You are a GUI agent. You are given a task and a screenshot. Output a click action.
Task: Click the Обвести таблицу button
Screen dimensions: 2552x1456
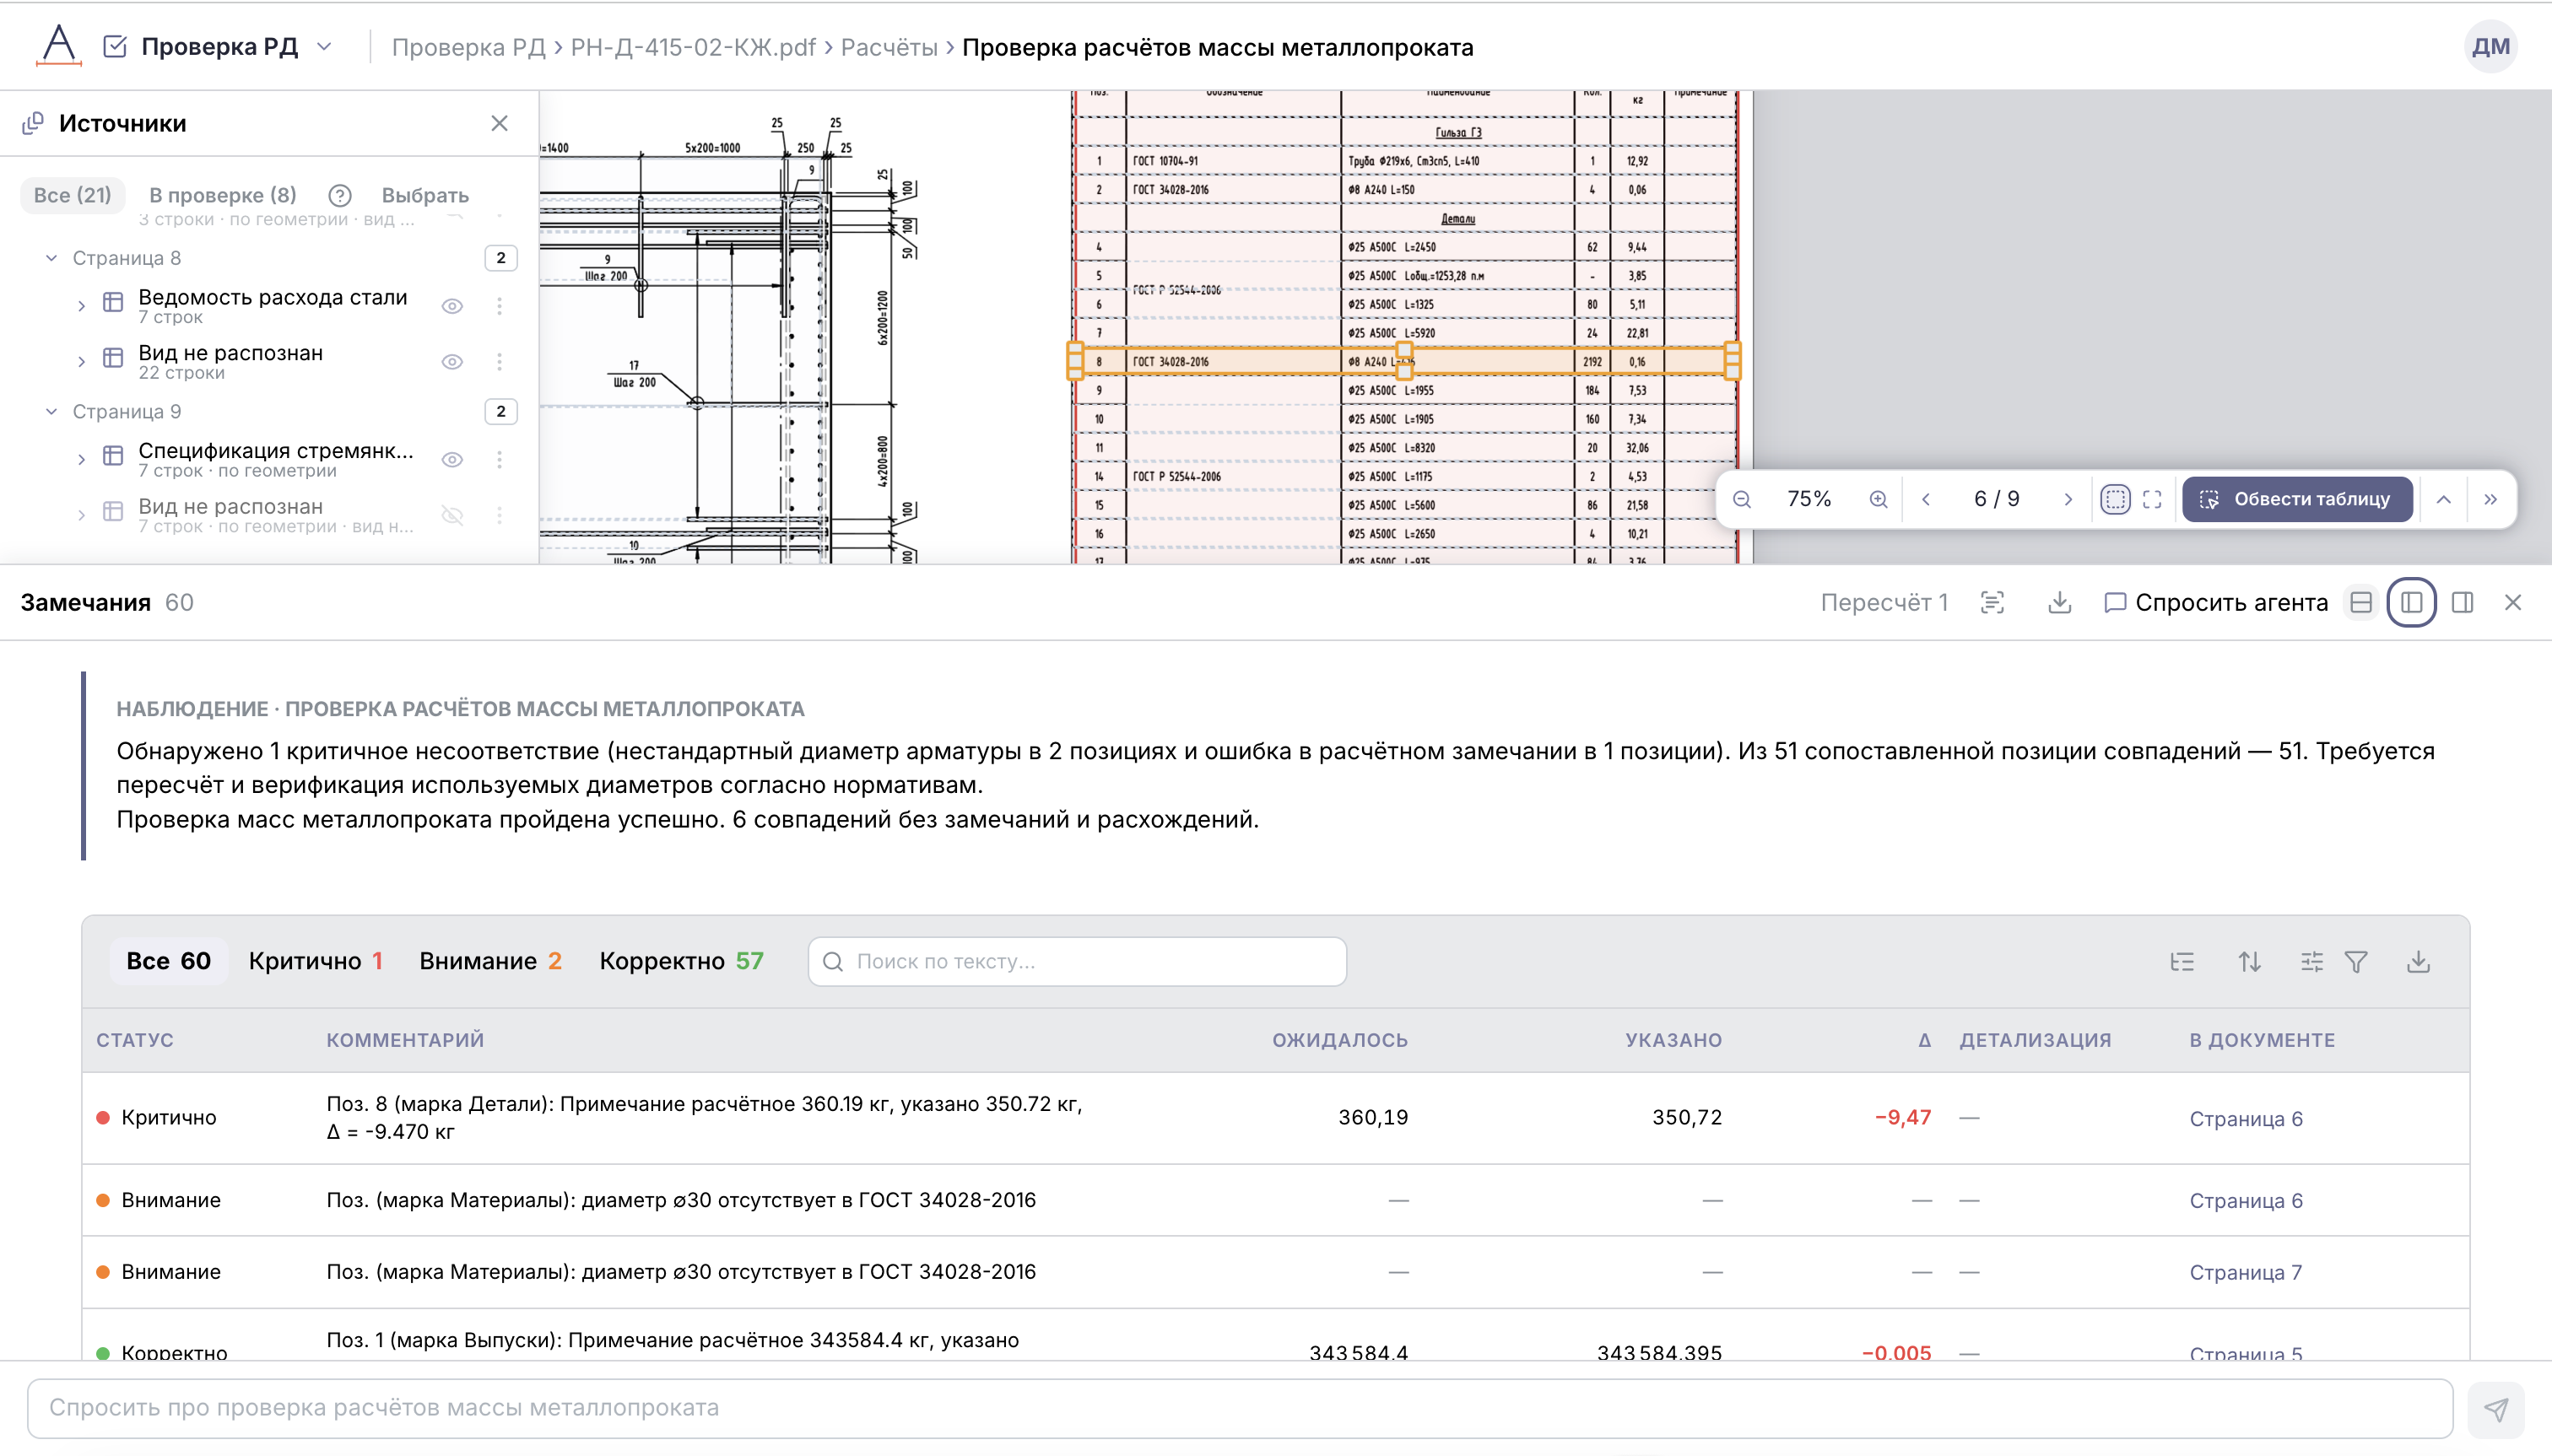tap(2298, 499)
